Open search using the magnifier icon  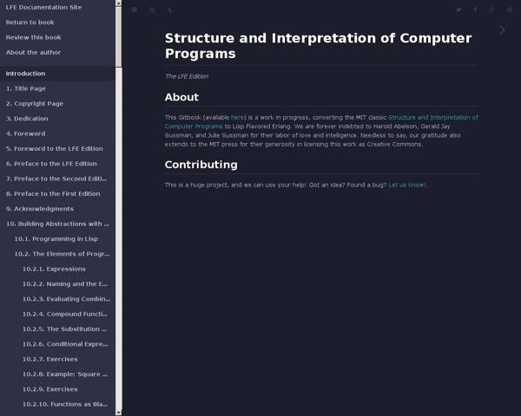[x=152, y=10]
